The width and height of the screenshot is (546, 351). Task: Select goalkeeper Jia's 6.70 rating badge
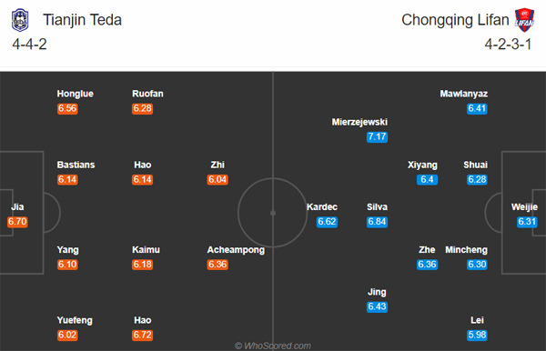point(17,222)
